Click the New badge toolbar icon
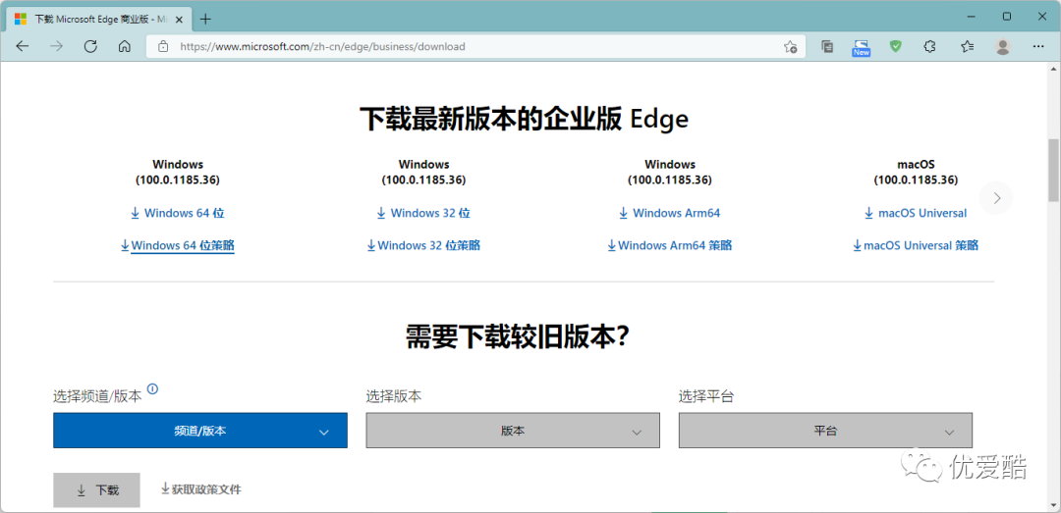Image resolution: width=1061 pixels, height=513 pixels. [861, 47]
